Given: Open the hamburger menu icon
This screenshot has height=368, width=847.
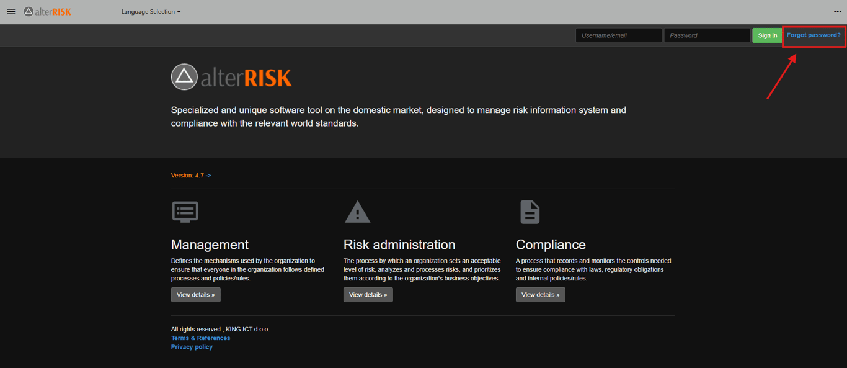Looking at the screenshot, I should (11, 11).
